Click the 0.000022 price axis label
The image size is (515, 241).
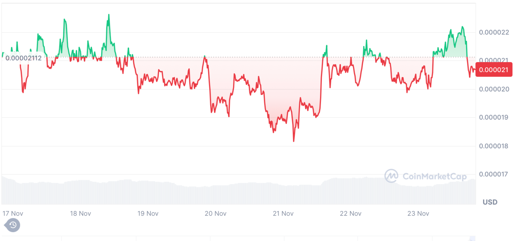(494, 32)
